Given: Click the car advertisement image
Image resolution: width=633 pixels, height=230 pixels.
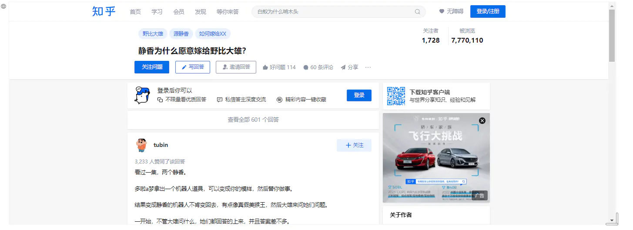Looking at the screenshot, I should 436,158.
